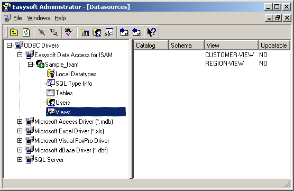Select the Users tree label
Viewport: 294px width, 191px height.
click(x=63, y=103)
